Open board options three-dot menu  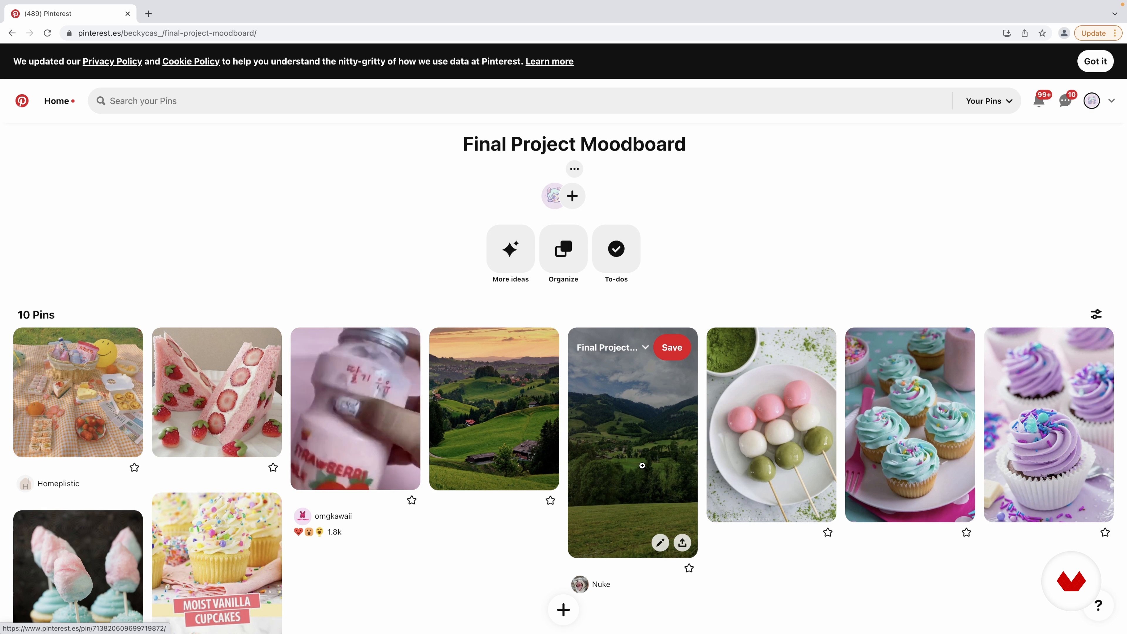tap(574, 169)
